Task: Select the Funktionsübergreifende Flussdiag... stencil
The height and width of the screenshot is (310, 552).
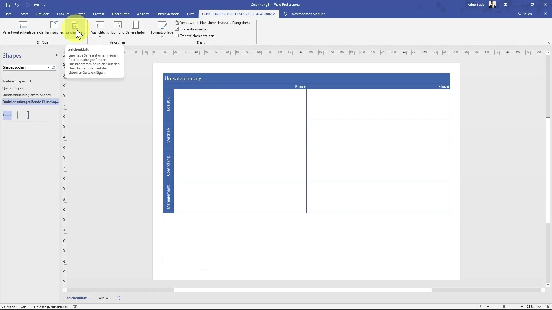Action: point(30,102)
